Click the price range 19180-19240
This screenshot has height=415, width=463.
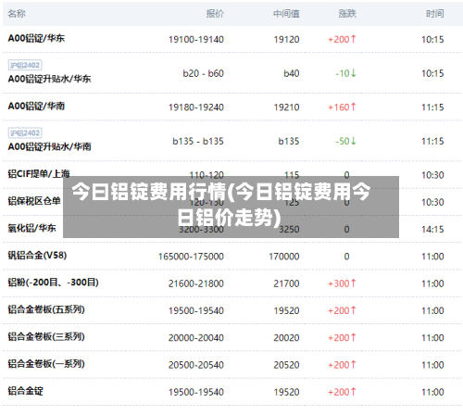tap(196, 107)
